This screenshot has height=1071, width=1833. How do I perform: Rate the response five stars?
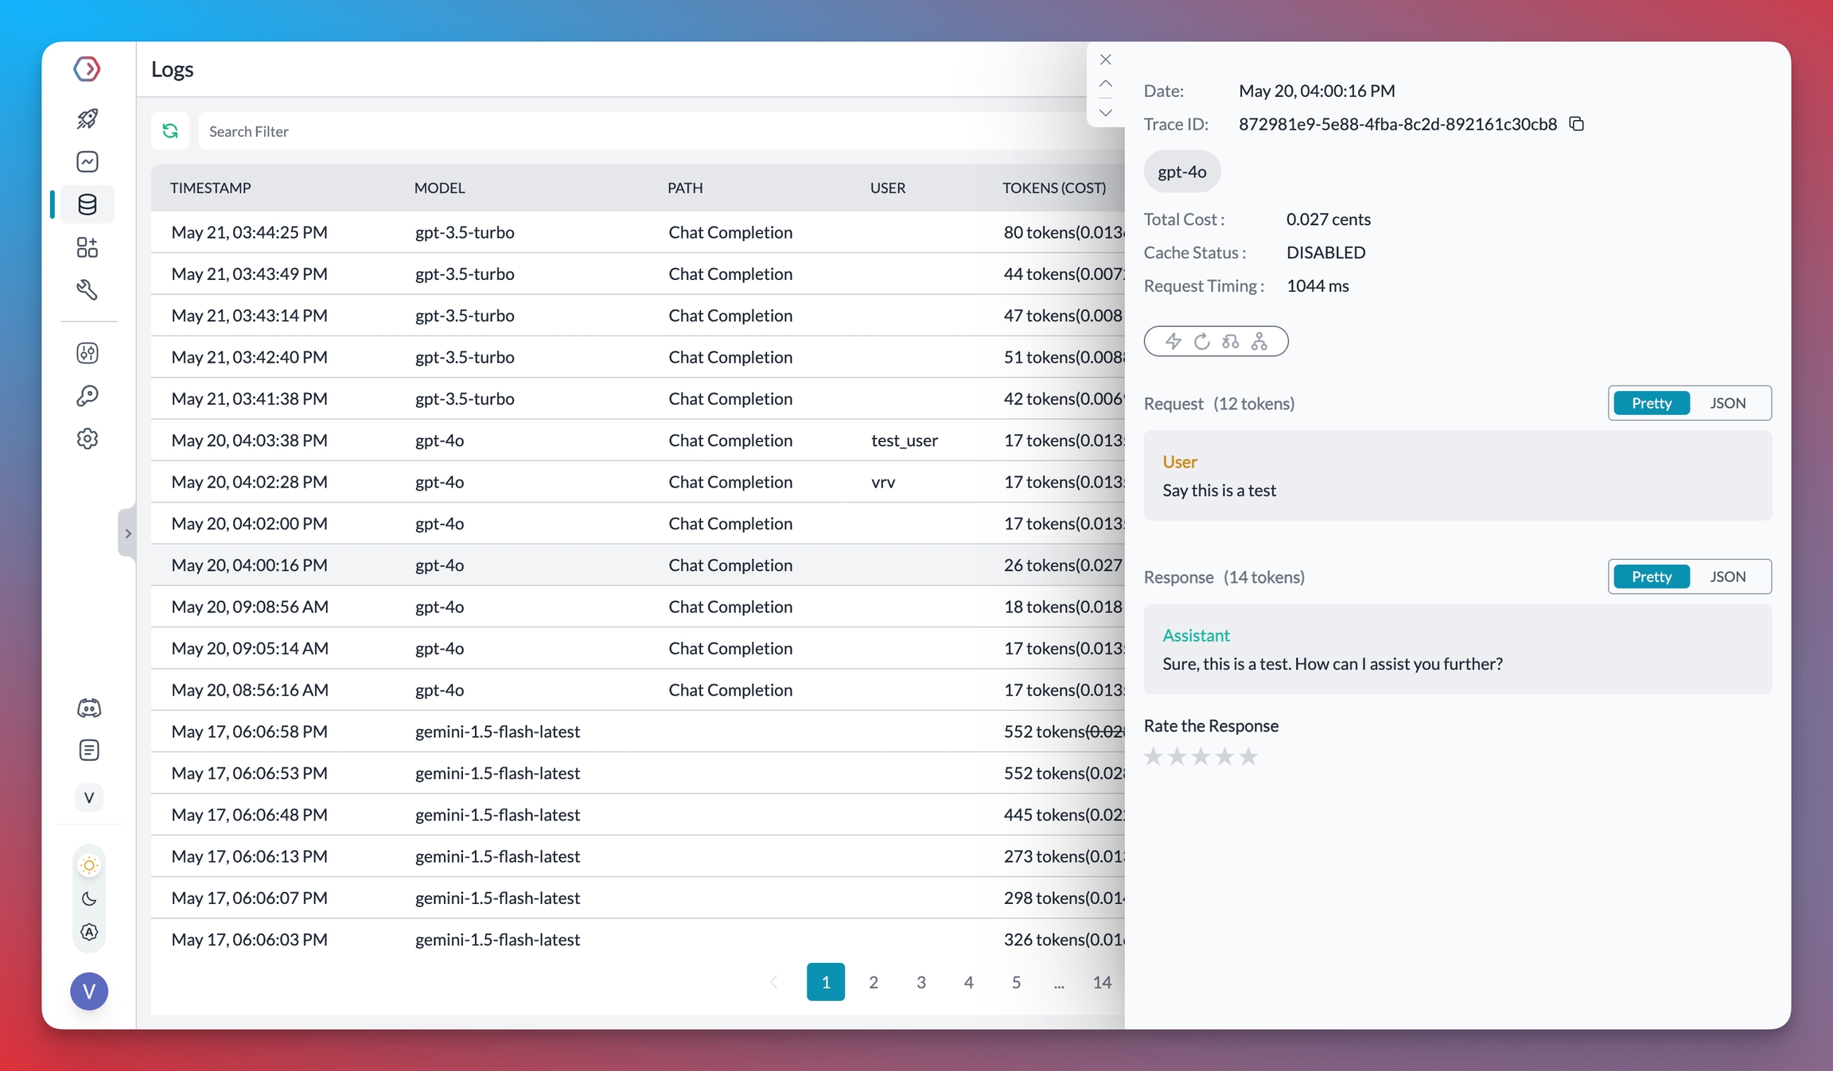coord(1248,756)
